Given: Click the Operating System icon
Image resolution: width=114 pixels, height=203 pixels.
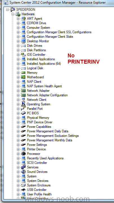Looking at the screenshot, I should (23, 104).
